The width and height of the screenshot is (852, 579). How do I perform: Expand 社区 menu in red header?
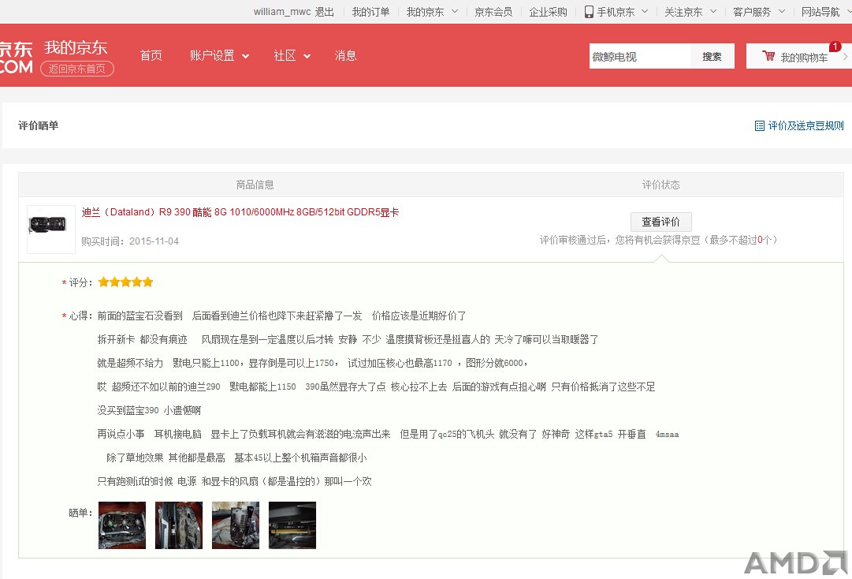292,55
